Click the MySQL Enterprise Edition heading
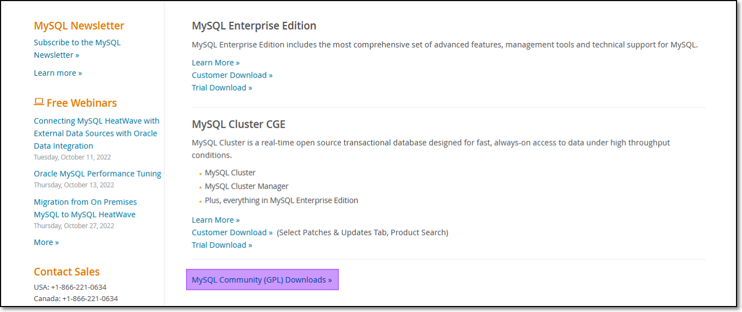This screenshot has width=742, height=312. 254,26
